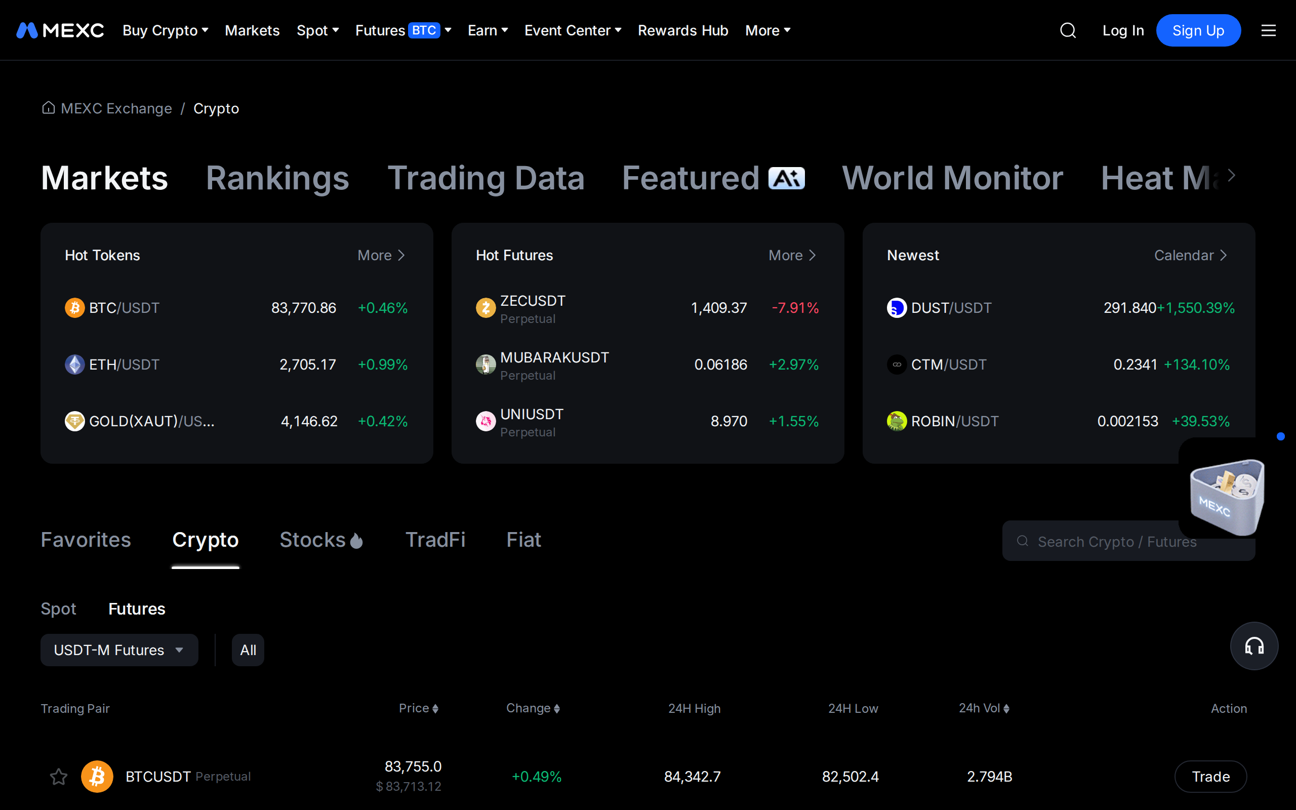
Task: Click the Log In link
Action: coord(1123,30)
